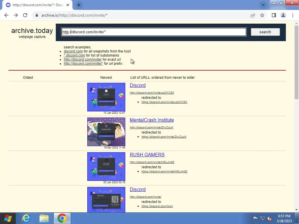Go back using the browser back arrow
This screenshot has width=299, height=224.
6,15
